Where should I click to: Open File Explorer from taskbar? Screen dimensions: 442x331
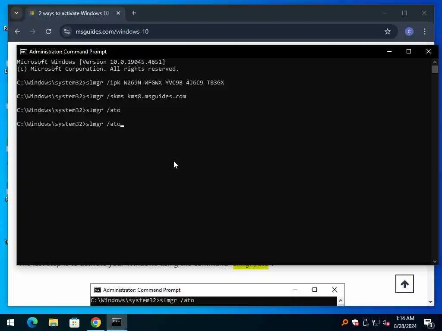pos(53,322)
